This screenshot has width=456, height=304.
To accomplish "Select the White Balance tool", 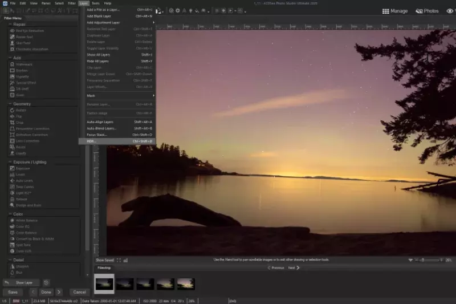I will coord(26,220).
